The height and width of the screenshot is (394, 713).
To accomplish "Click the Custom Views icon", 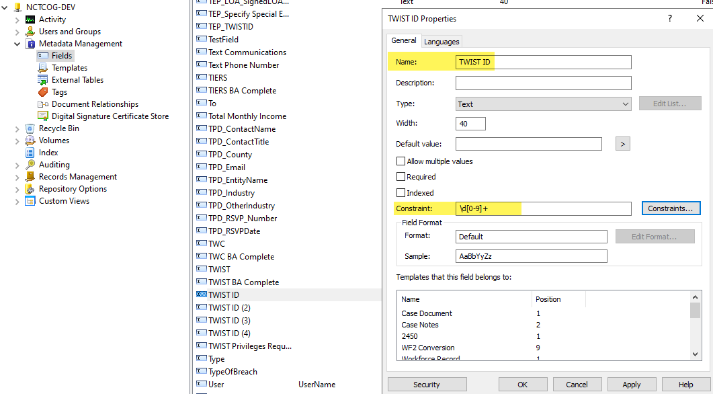I will (30, 200).
